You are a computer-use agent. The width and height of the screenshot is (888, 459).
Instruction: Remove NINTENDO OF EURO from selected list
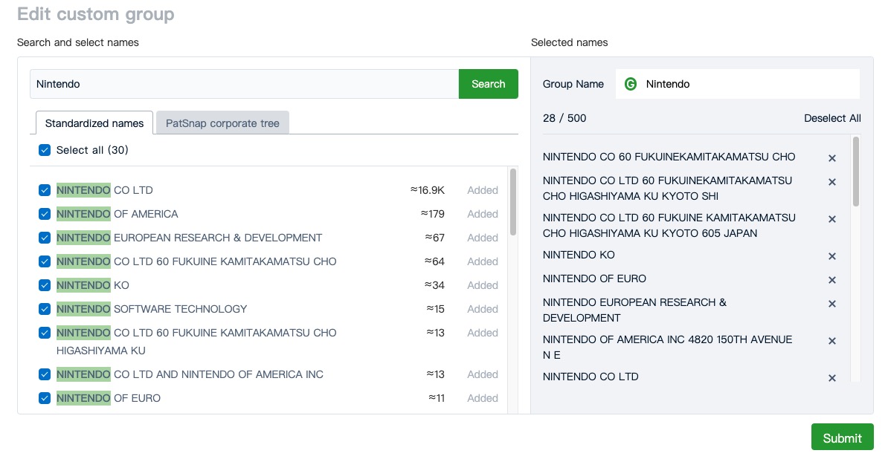832,280
